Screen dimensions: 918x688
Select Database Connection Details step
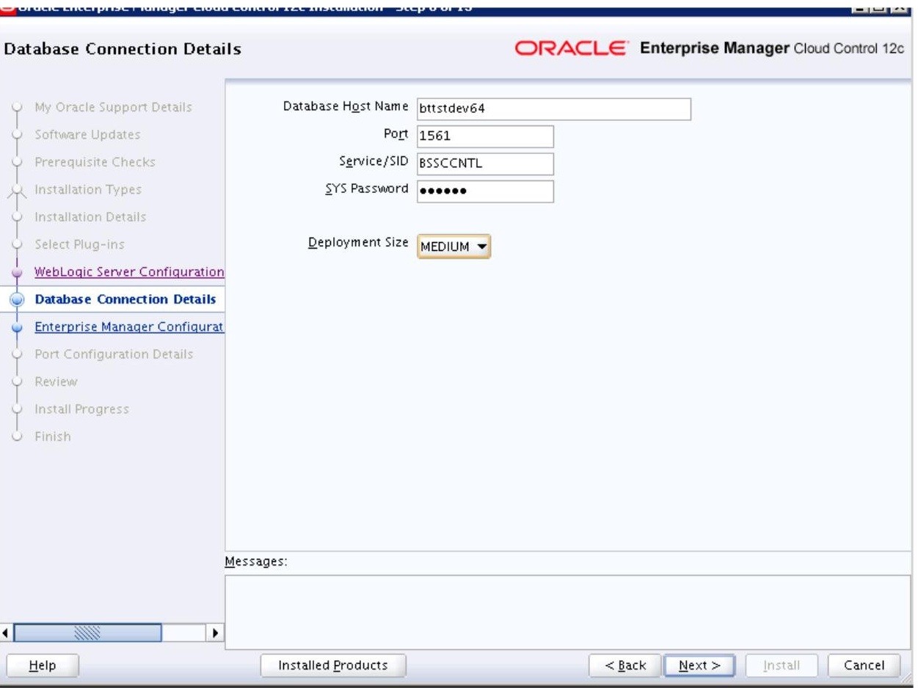(125, 299)
